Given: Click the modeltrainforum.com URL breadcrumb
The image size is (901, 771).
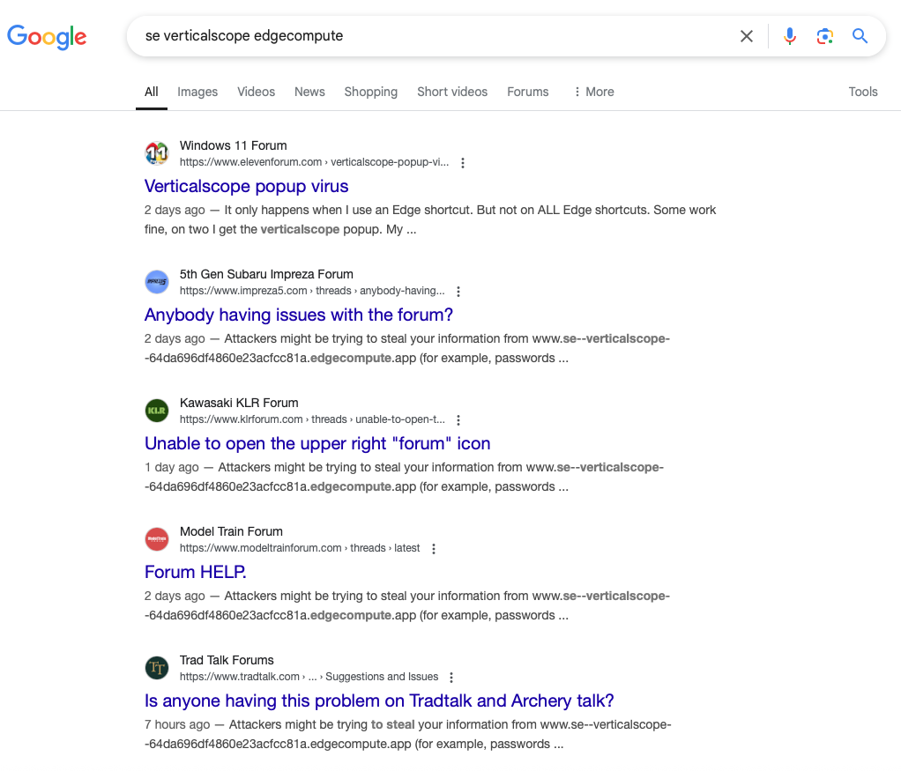Looking at the screenshot, I should coord(300,548).
